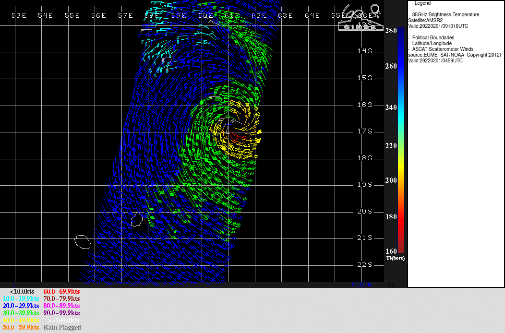Click the Mauritius island outline

pos(137,219)
